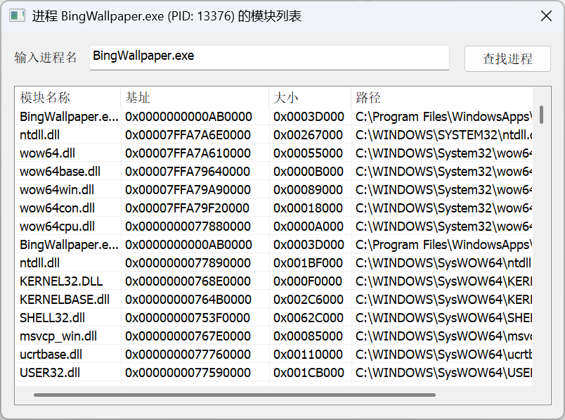Click base address 0x00007FFA7A6E0000
Screen dimensions: 565x420
pyautogui.click(x=188, y=135)
